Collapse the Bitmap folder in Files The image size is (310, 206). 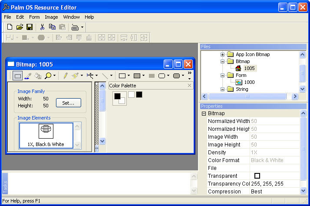pos(222,61)
